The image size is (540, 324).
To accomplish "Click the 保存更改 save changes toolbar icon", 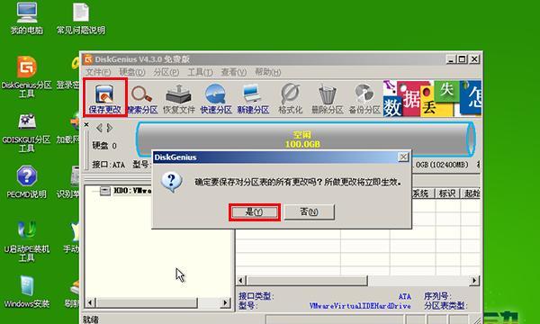I will click(104, 98).
